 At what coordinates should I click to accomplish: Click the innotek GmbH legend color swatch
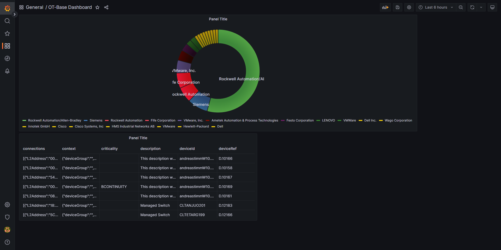[x=24, y=126]
